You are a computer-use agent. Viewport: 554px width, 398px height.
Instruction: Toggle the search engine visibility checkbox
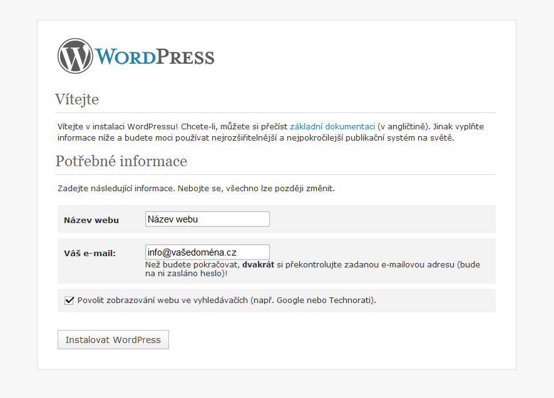pos(69,301)
